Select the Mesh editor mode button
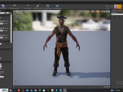 [118, 7]
